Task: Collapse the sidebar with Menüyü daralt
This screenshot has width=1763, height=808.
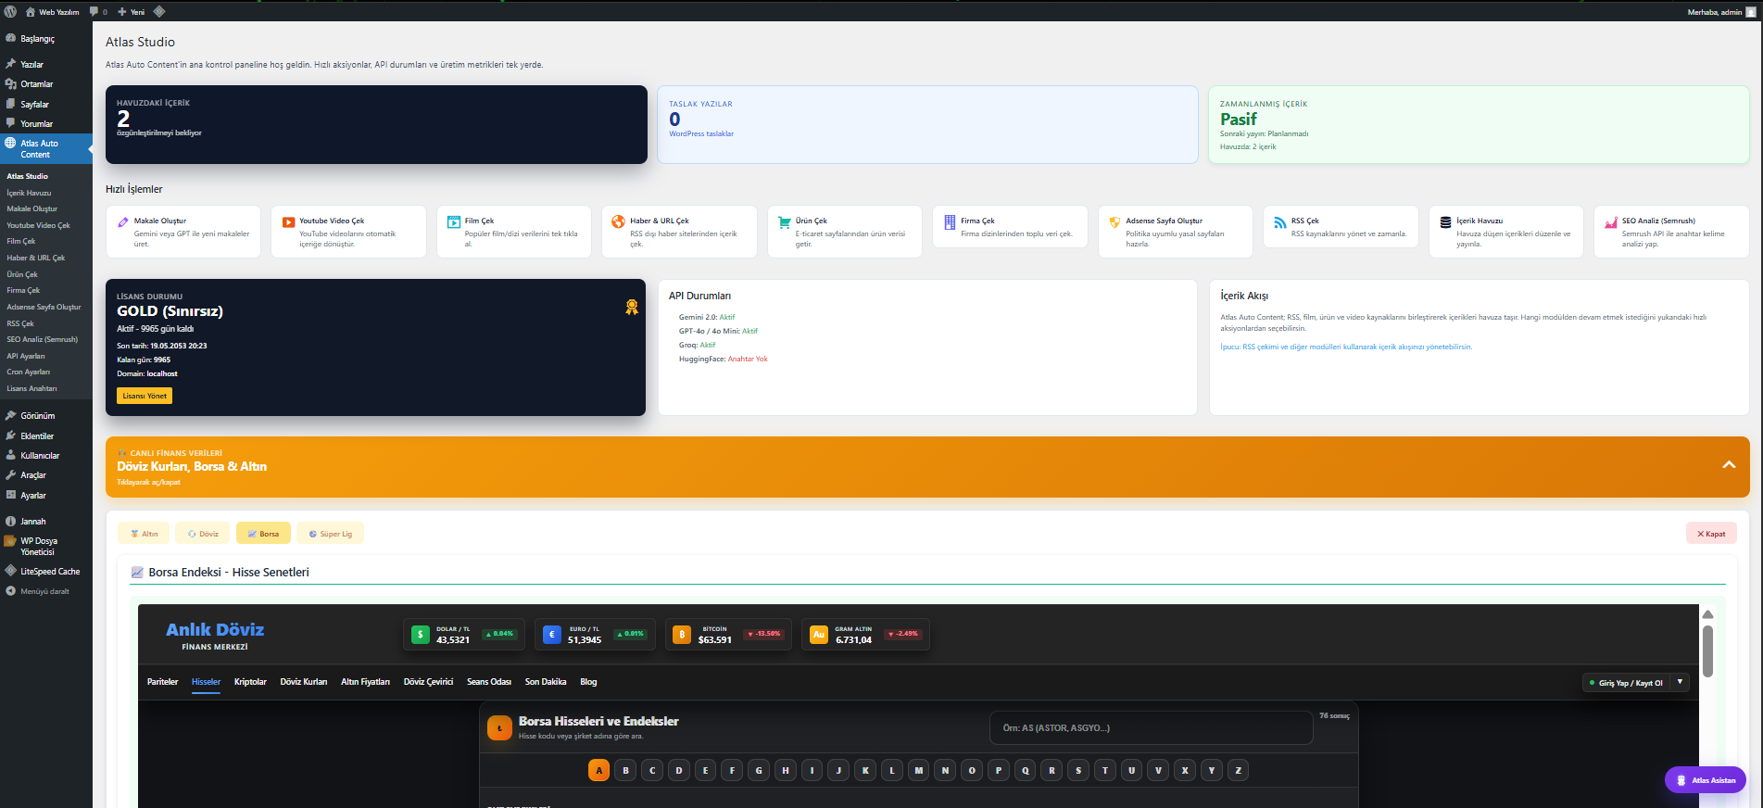Action: tap(37, 591)
